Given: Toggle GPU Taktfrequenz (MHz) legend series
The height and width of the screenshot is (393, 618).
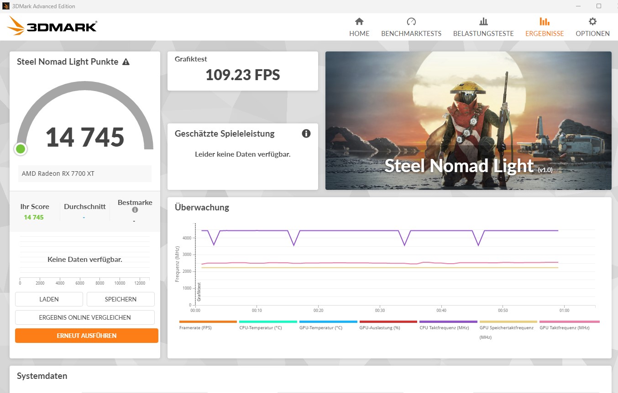Looking at the screenshot, I should 569,325.
